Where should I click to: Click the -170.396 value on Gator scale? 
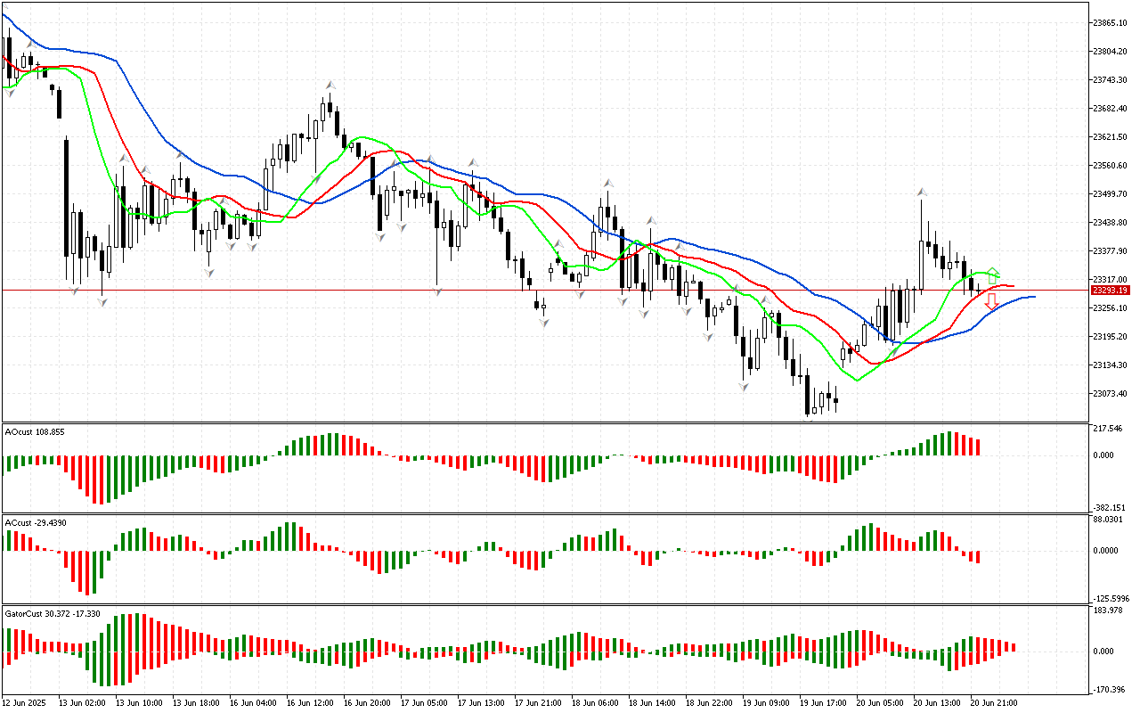[x=1107, y=689]
